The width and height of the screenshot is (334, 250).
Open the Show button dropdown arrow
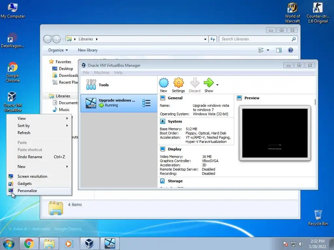click(x=217, y=85)
